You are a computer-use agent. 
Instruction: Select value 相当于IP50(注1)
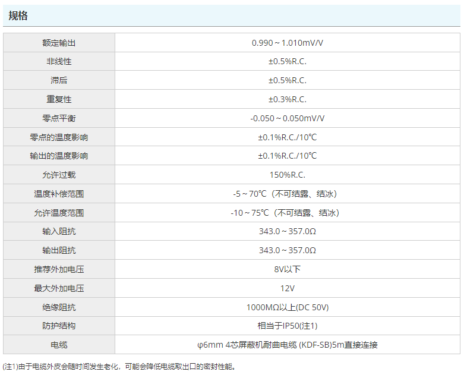288,326
